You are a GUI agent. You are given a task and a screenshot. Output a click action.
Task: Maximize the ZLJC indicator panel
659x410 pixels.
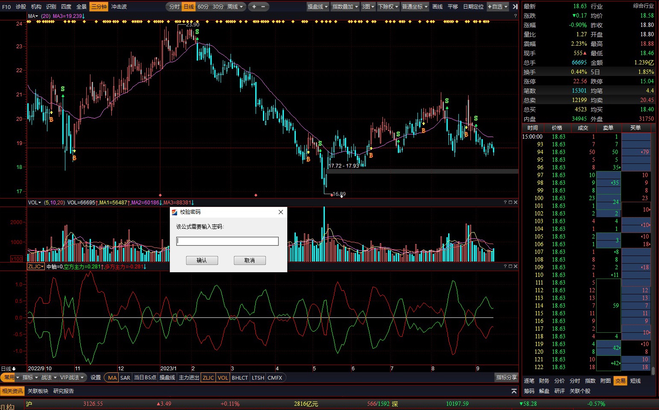click(510, 266)
